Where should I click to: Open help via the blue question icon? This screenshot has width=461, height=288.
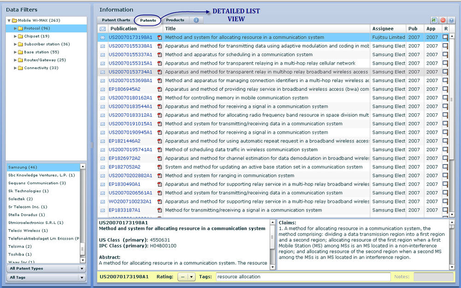pos(451,20)
